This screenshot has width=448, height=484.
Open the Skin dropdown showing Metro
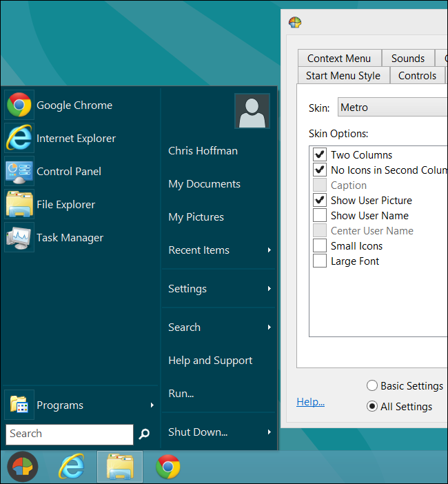coord(392,107)
